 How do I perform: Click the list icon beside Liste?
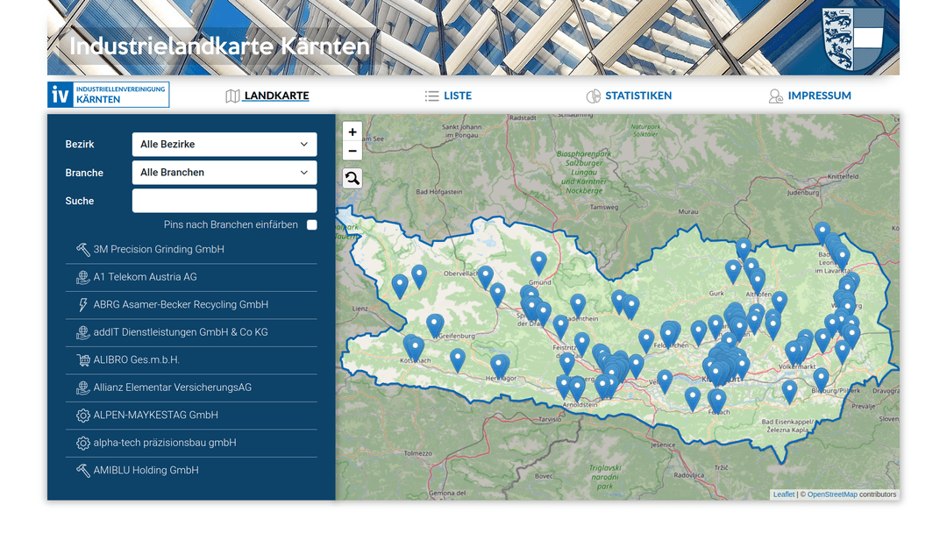[431, 96]
